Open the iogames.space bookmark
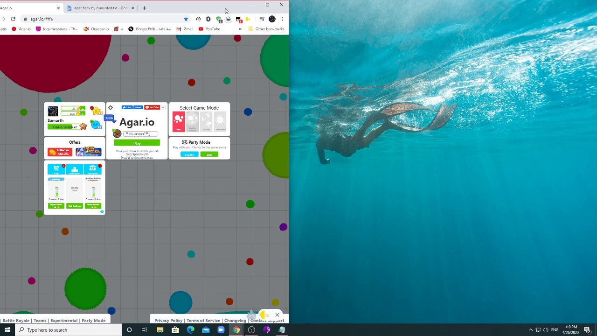 [57, 29]
